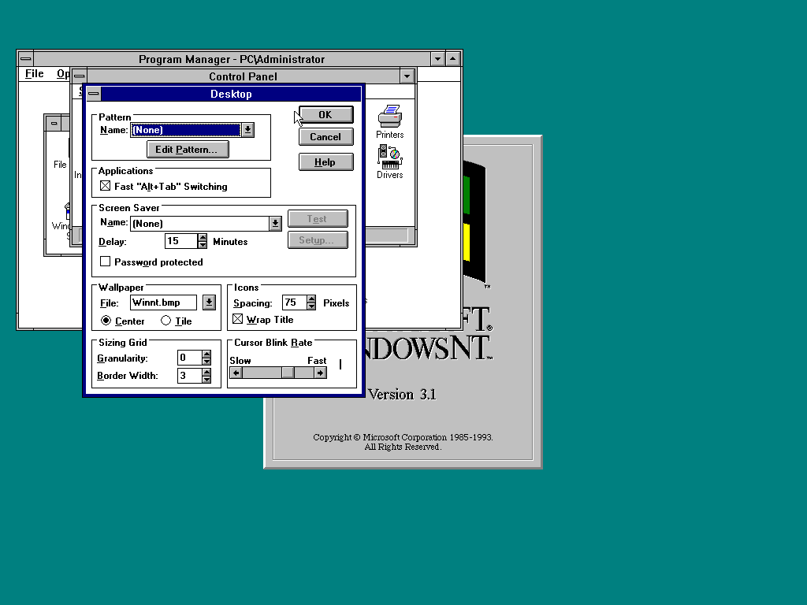Click the fast-side arrow of Cursor Blink Rate
807x605 pixels.
320,373
